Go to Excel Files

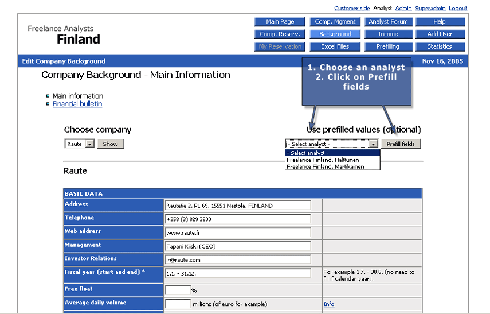[335, 46]
